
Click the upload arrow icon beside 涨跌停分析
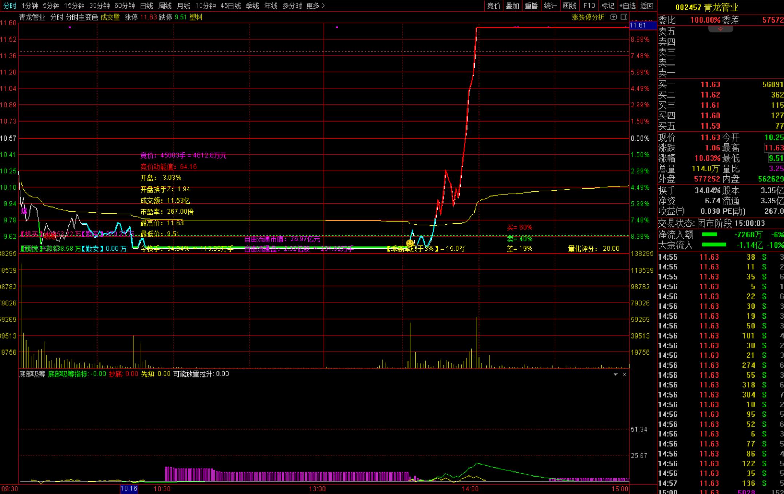click(x=614, y=17)
